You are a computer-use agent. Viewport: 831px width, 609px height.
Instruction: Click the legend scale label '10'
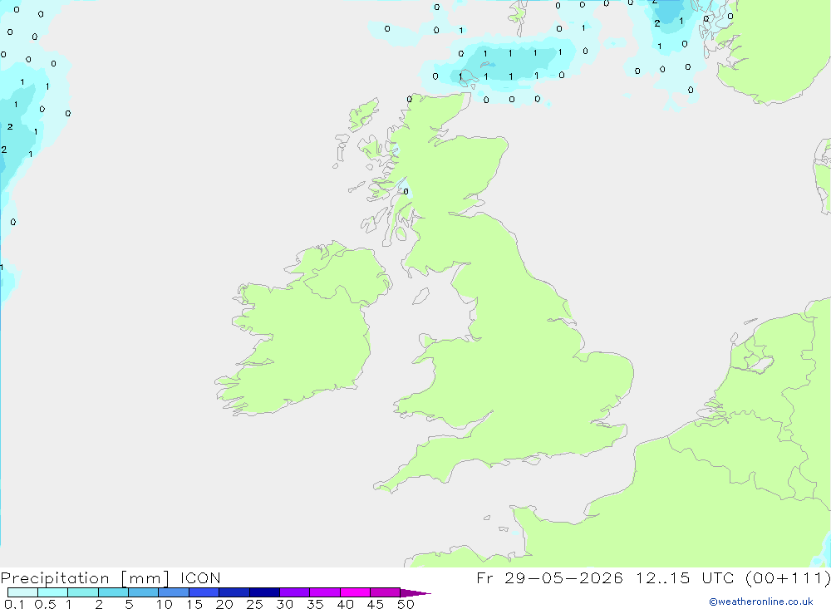(165, 604)
